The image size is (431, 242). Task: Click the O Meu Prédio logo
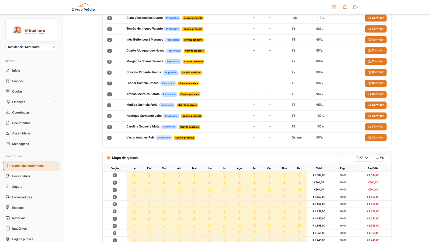click(83, 7)
